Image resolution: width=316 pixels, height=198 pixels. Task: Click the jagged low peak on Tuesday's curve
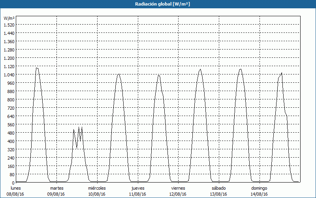pyautogui.click(x=79, y=128)
